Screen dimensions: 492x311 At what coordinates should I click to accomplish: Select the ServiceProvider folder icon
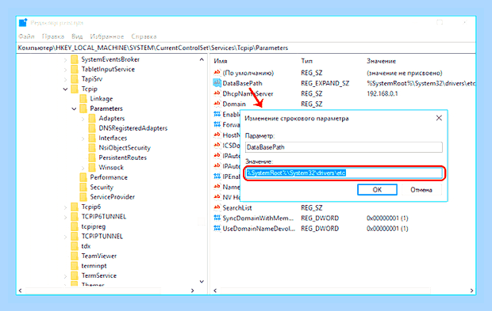[83, 197]
